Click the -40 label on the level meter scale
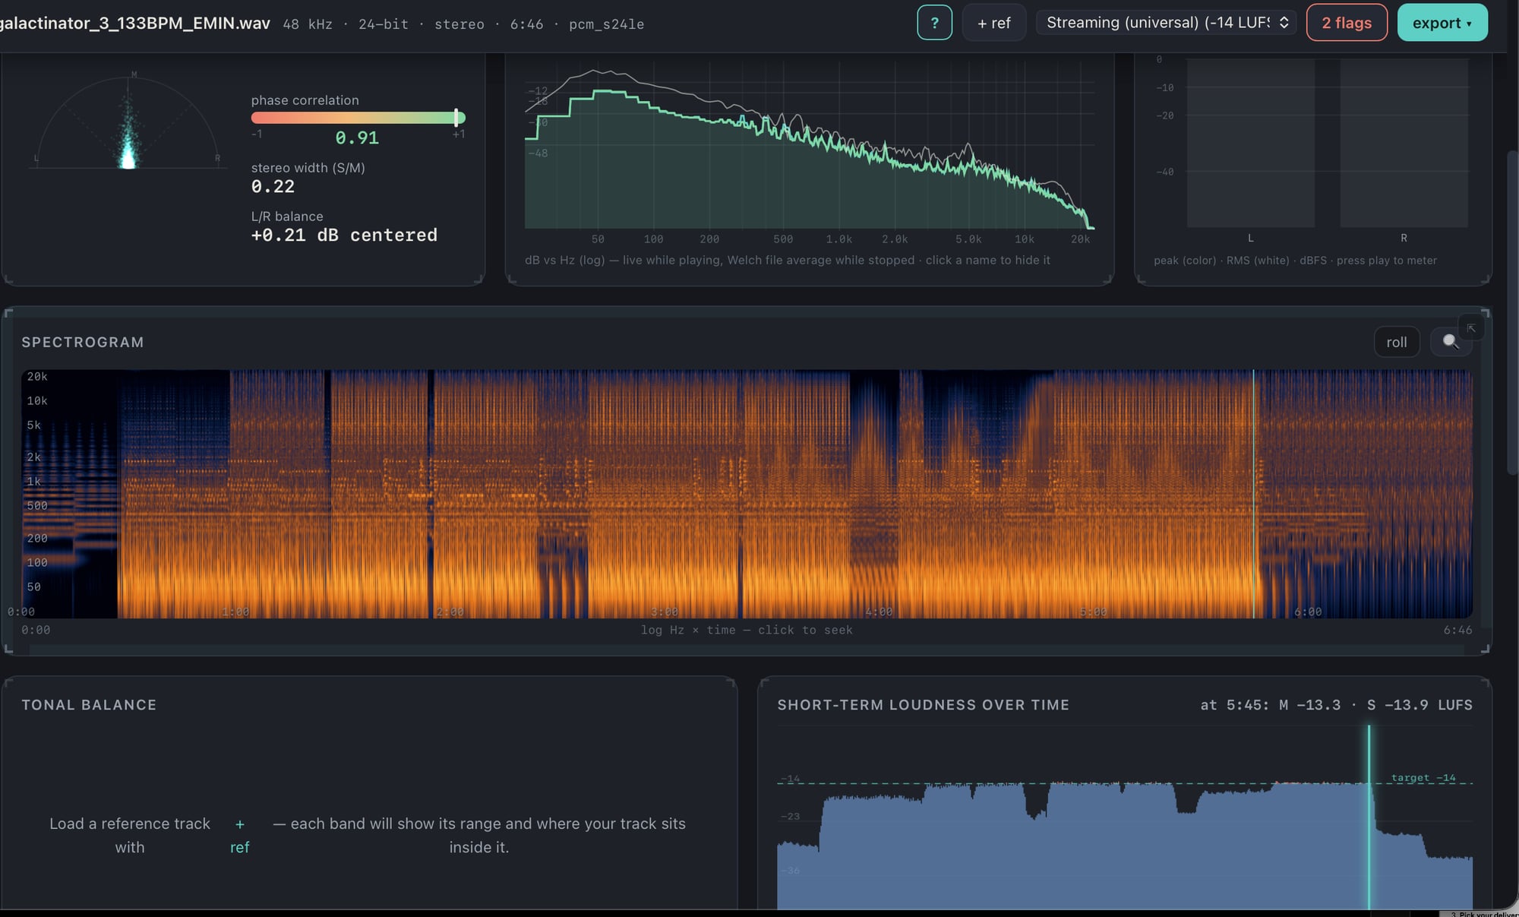 click(x=1164, y=172)
